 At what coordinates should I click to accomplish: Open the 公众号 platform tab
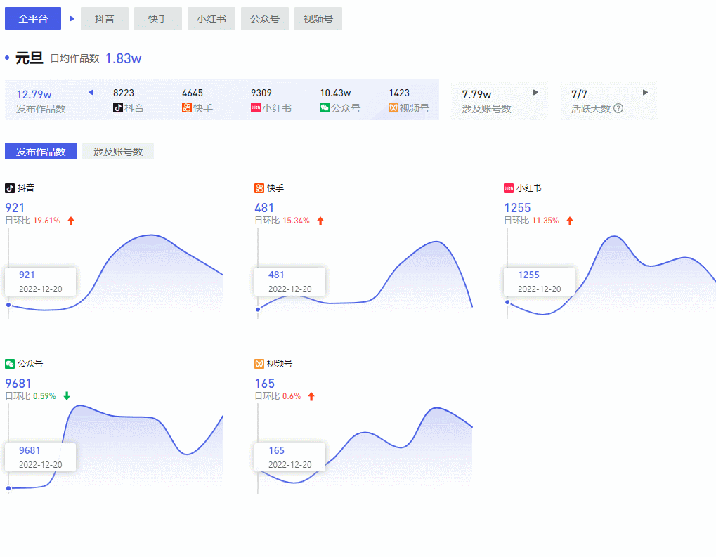pyautogui.click(x=265, y=19)
